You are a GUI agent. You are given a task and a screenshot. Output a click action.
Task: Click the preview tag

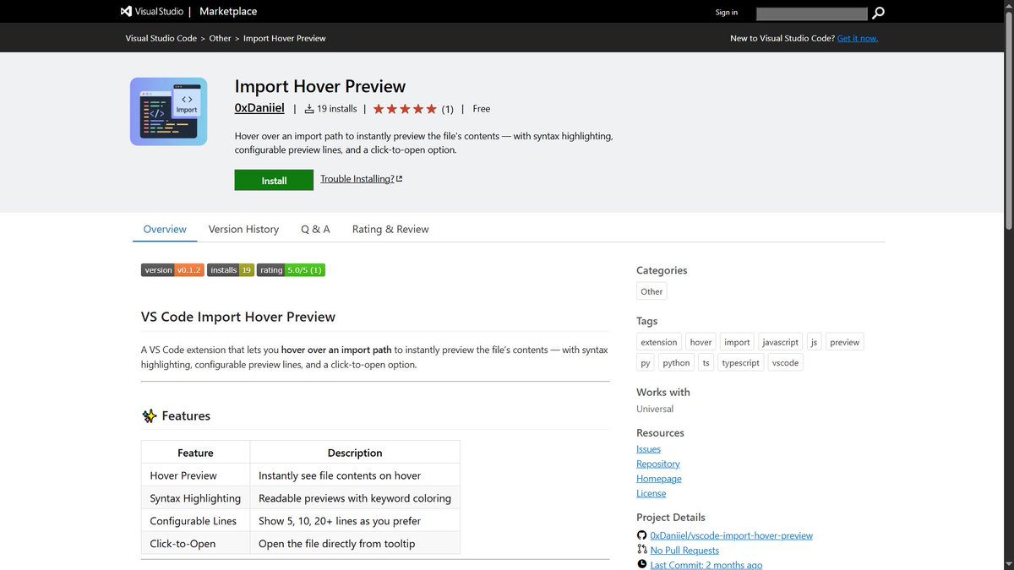point(844,342)
